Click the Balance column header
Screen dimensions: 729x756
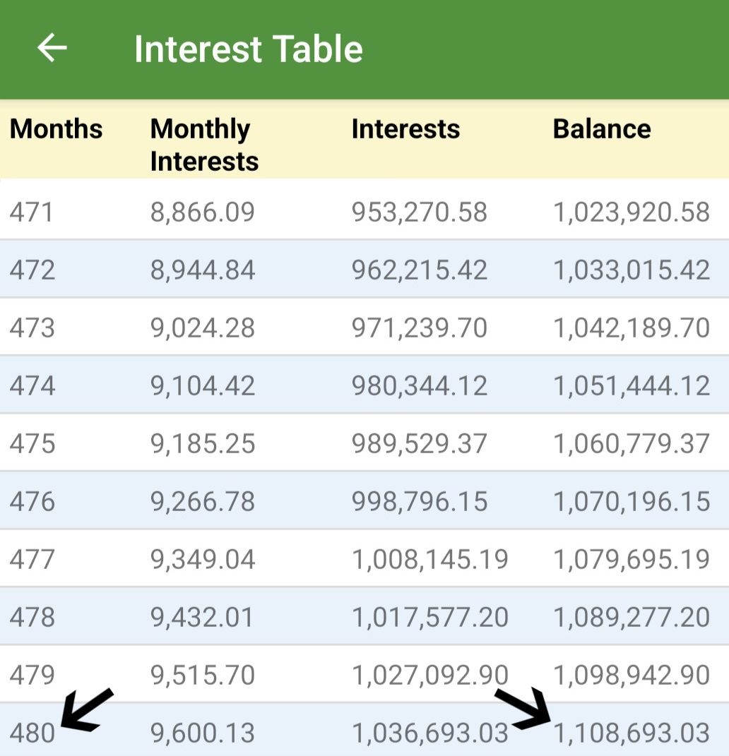[602, 129]
